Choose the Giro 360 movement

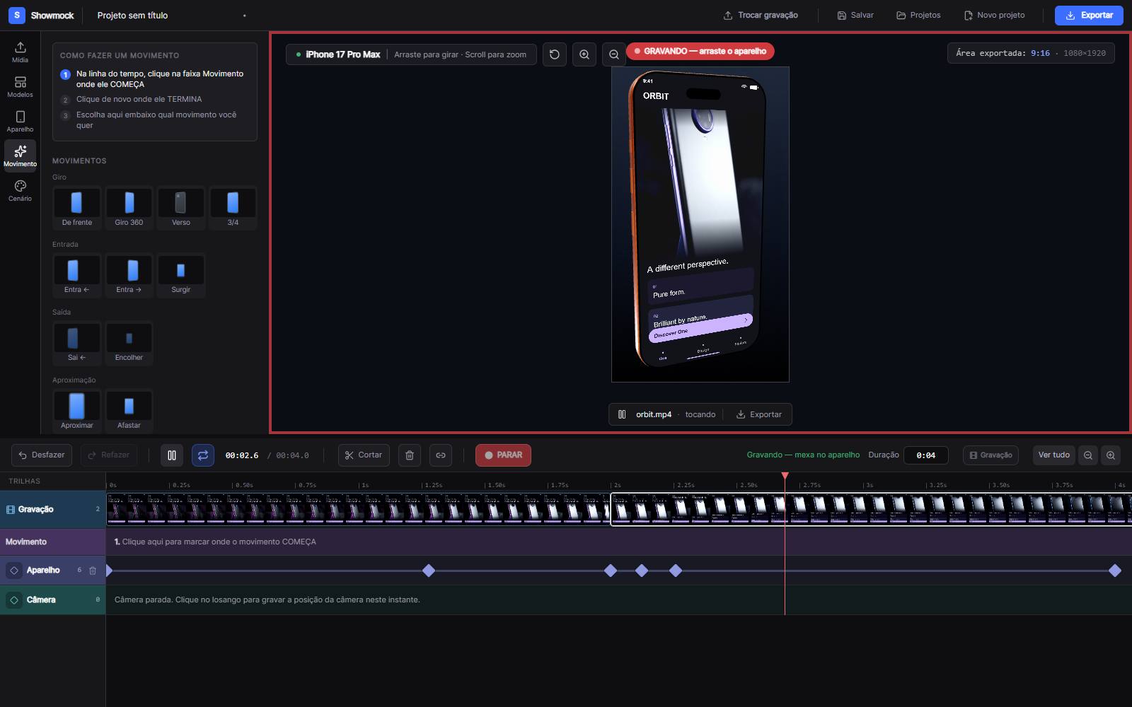coord(129,209)
